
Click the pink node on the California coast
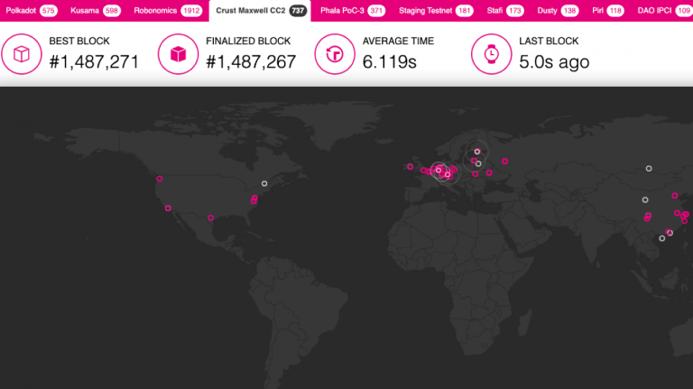tap(168, 208)
